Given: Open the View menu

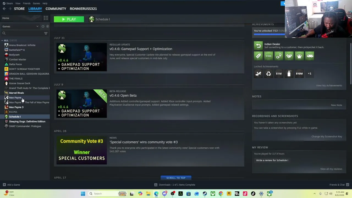Looking at the screenshot, I should coord(18,3).
